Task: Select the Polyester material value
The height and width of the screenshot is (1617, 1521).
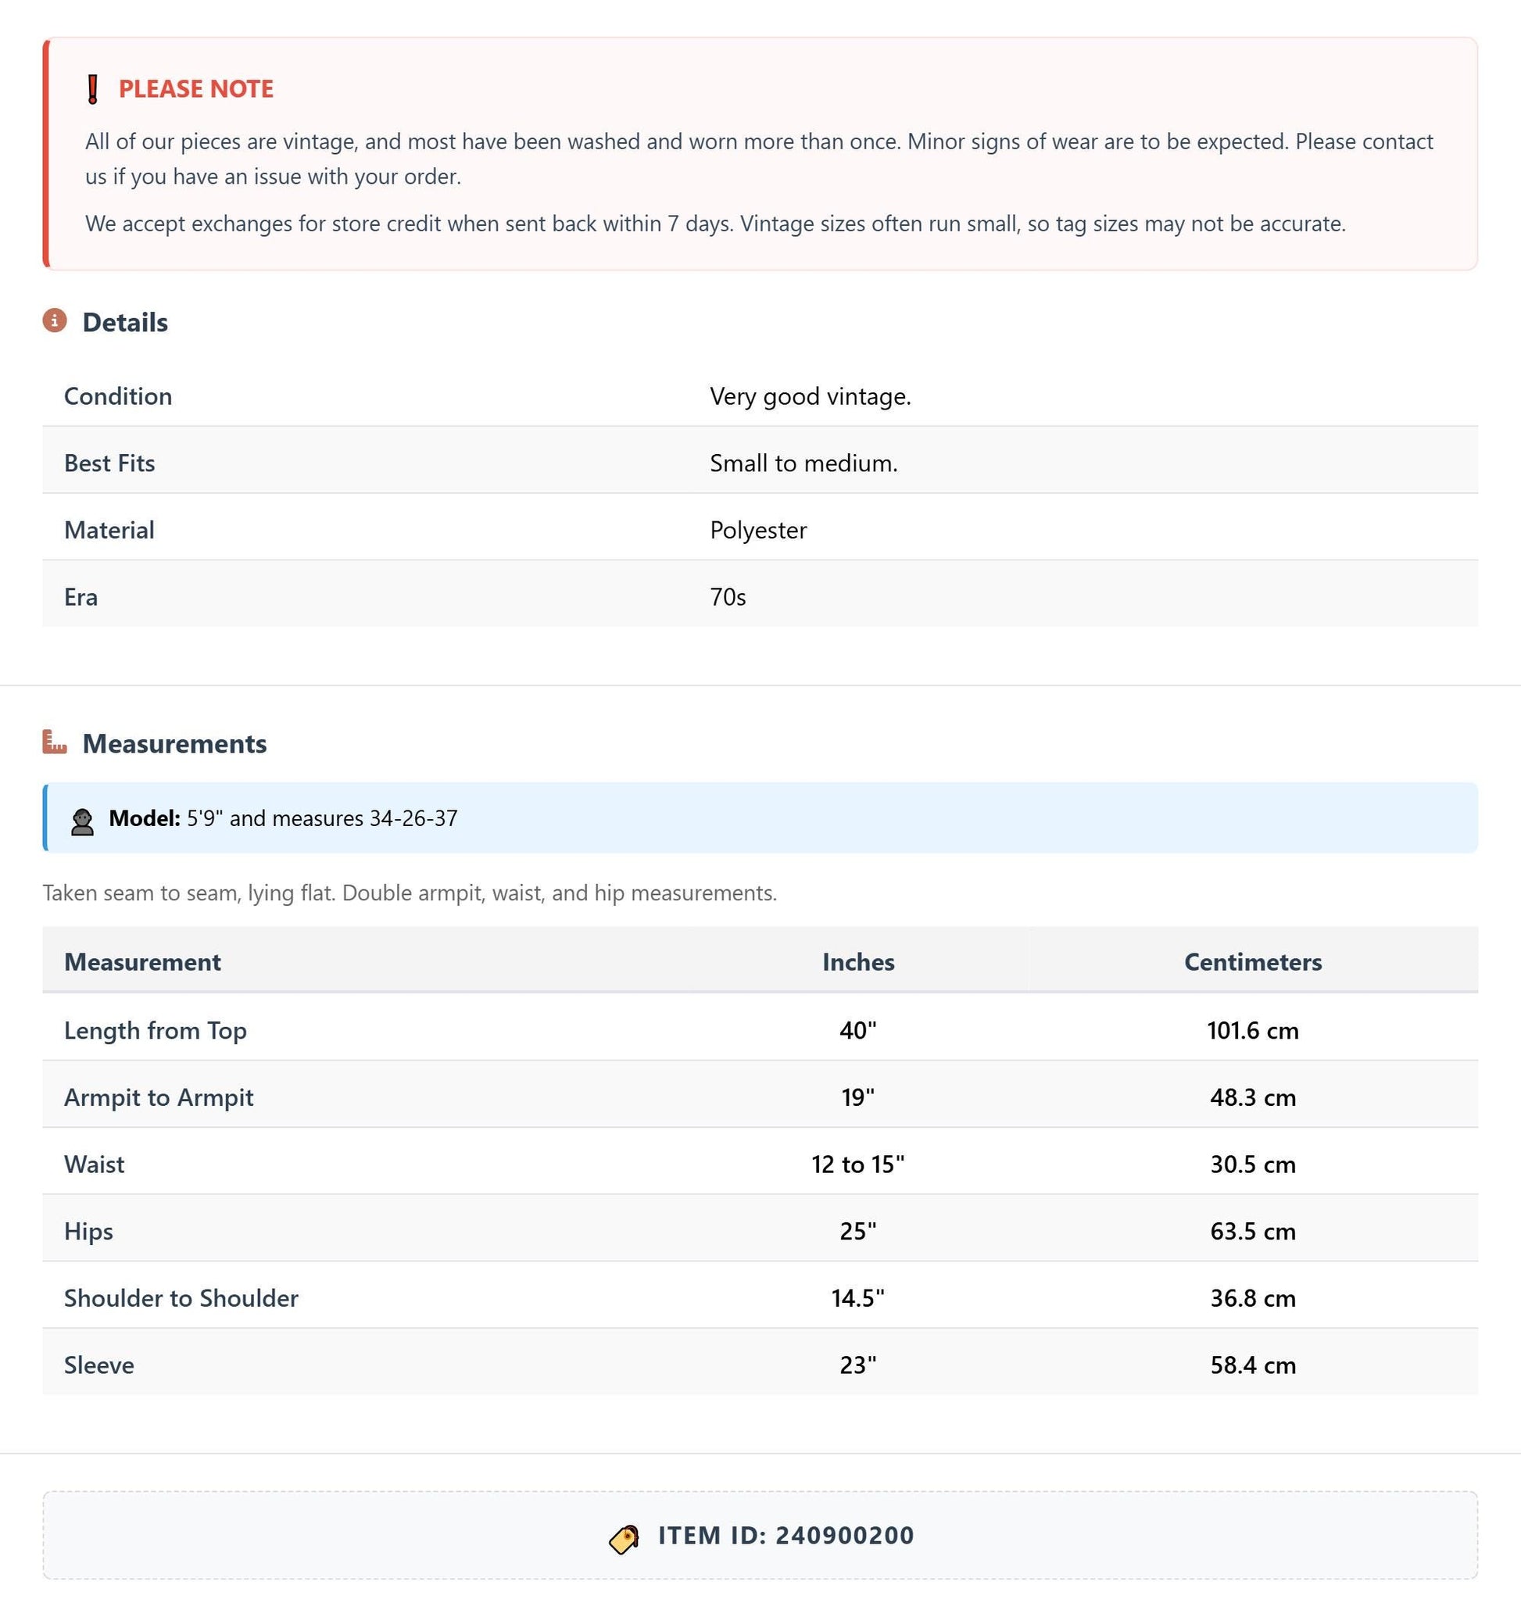Action: pos(758,531)
